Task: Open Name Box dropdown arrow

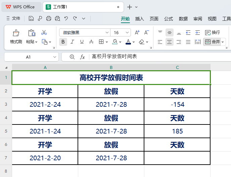Action: point(55,57)
